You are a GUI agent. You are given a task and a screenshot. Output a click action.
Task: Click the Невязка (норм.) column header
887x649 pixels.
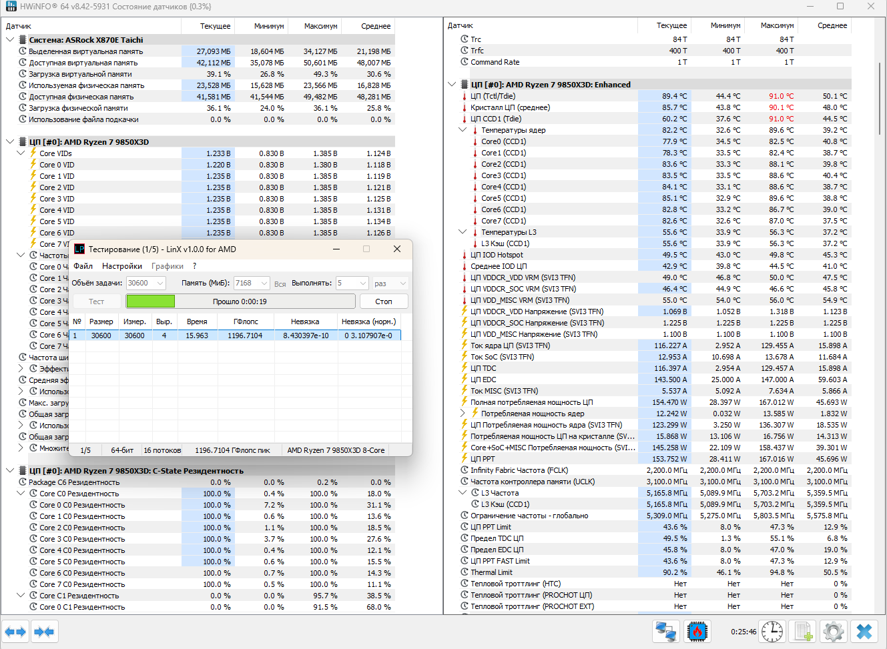click(x=369, y=321)
